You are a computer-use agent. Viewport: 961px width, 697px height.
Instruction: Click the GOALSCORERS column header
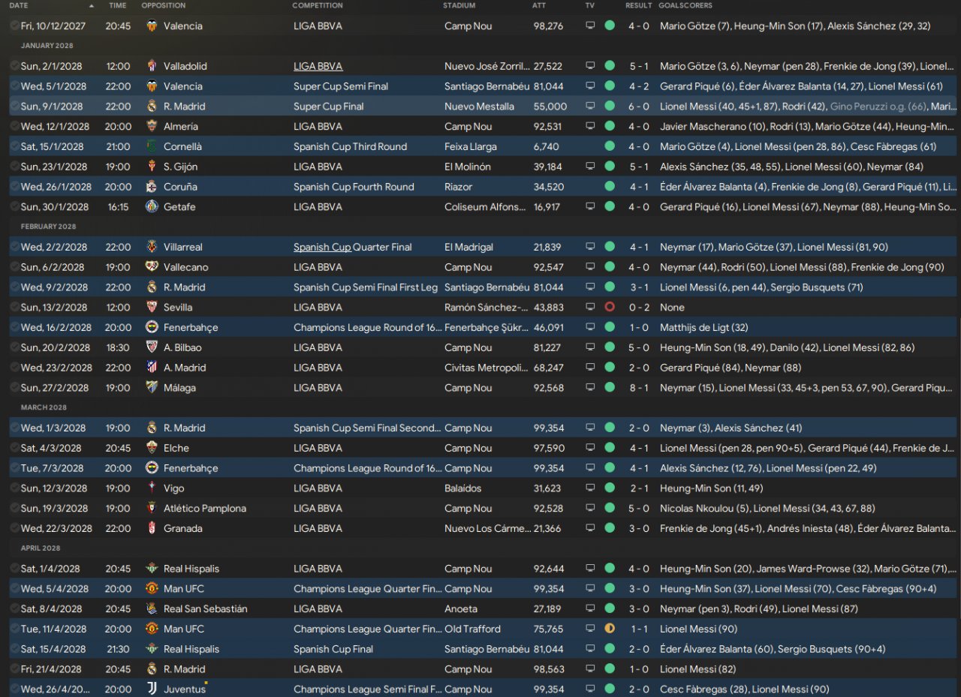click(x=685, y=5)
